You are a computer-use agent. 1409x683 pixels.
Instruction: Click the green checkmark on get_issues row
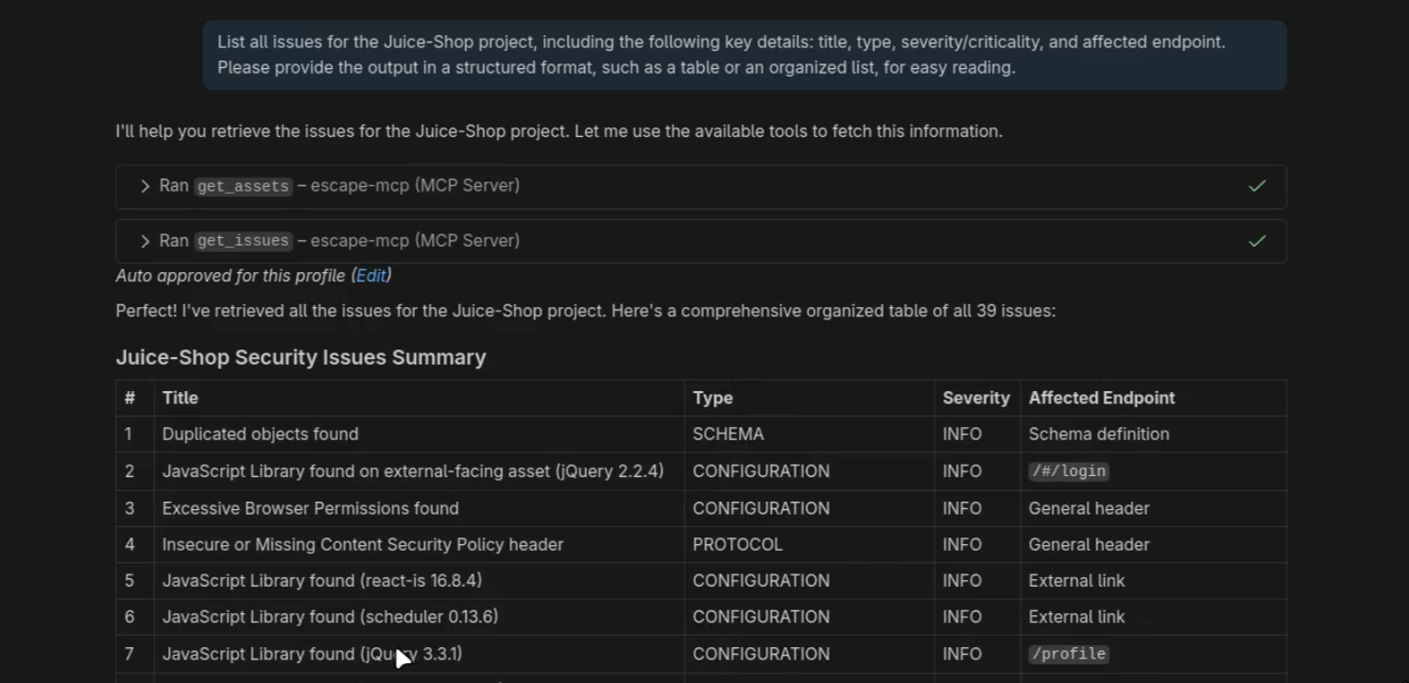(1256, 241)
